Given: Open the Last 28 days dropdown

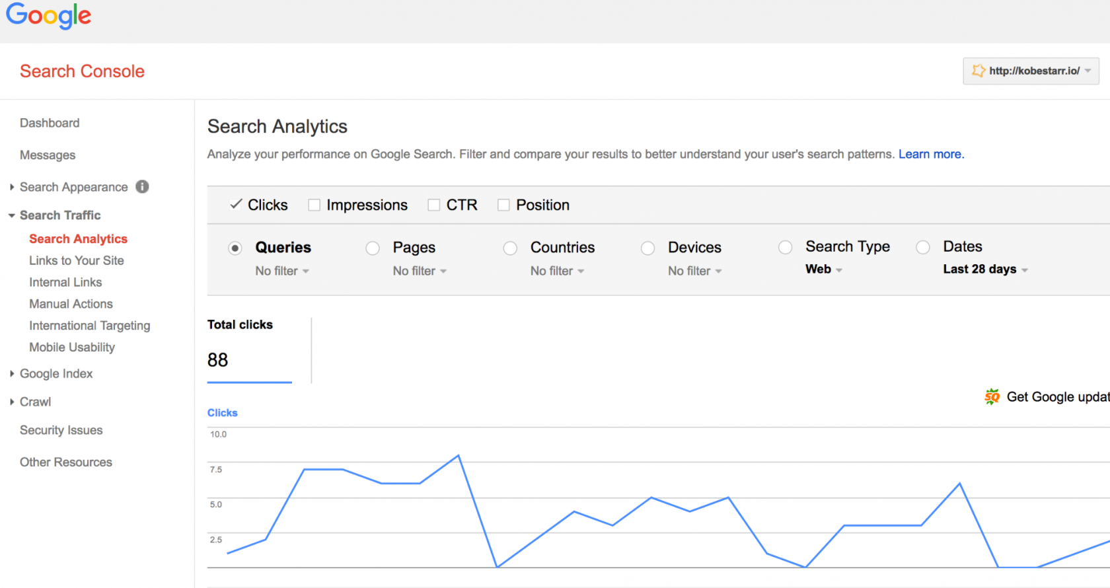Looking at the screenshot, I should tap(985, 269).
